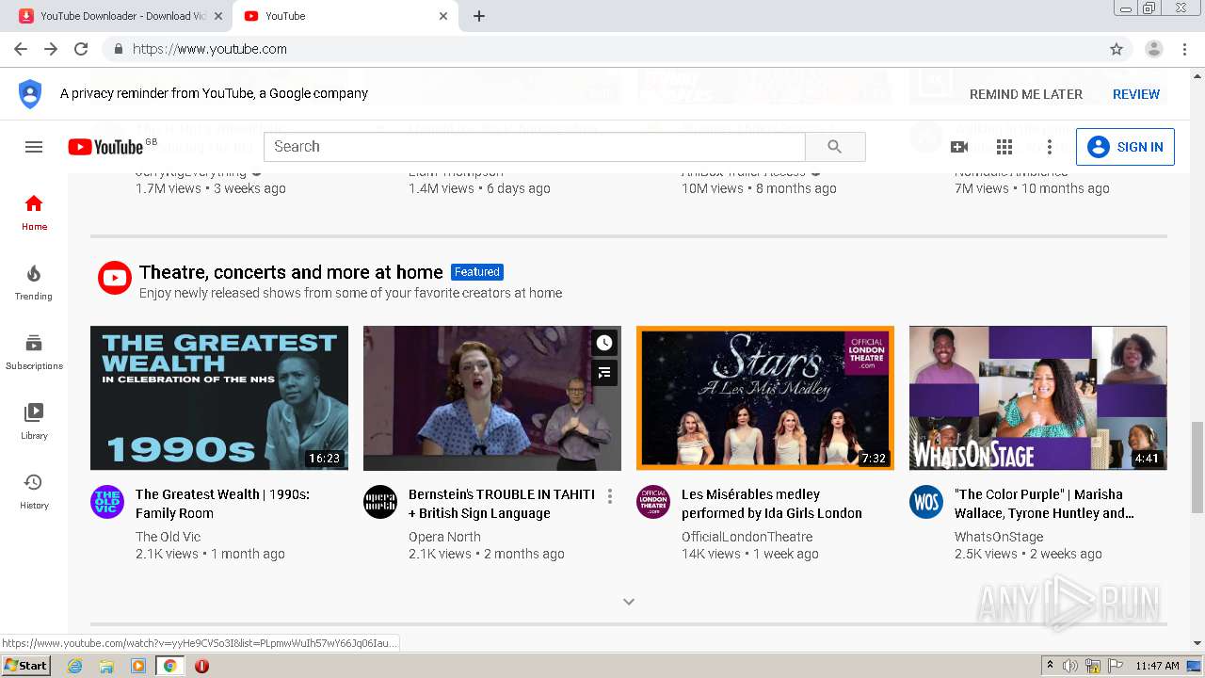Go to Home in sidebar

(x=34, y=212)
